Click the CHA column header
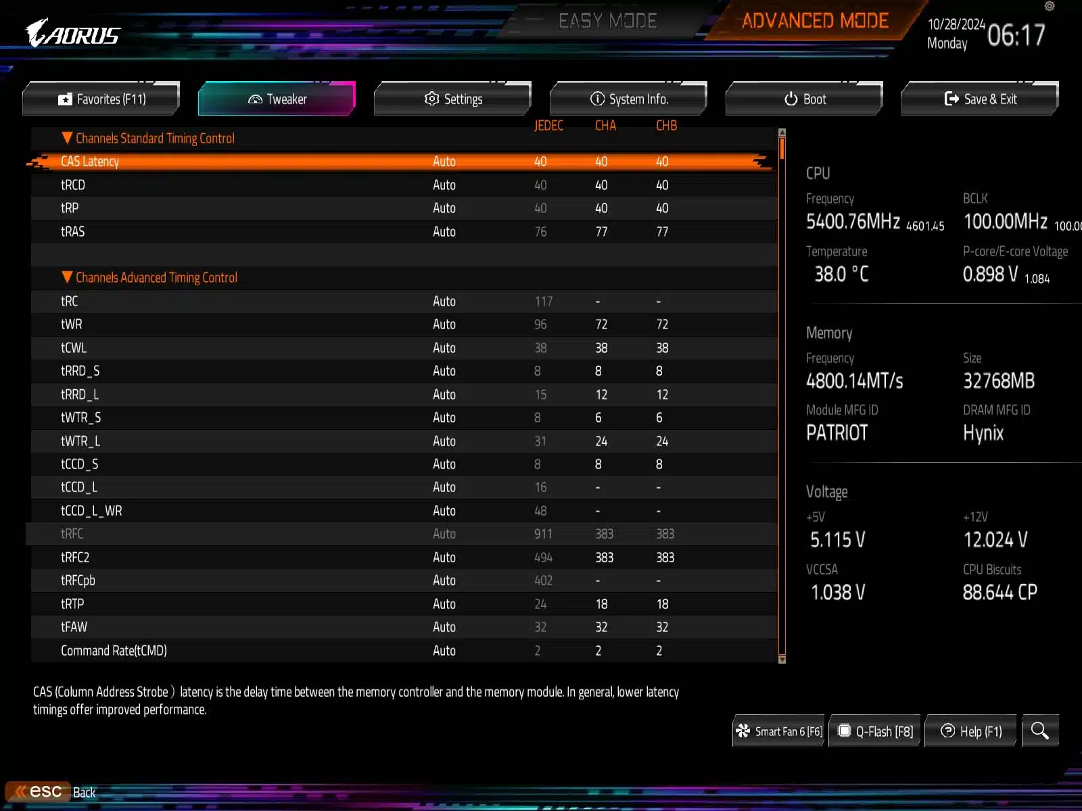 [x=605, y=126]
